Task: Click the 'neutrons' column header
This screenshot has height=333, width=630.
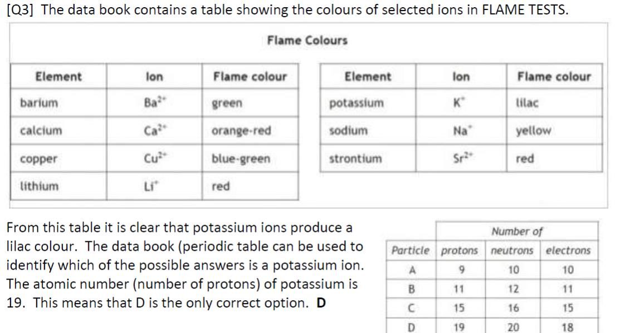Action: pyautogui.click(x=512, y=250)
